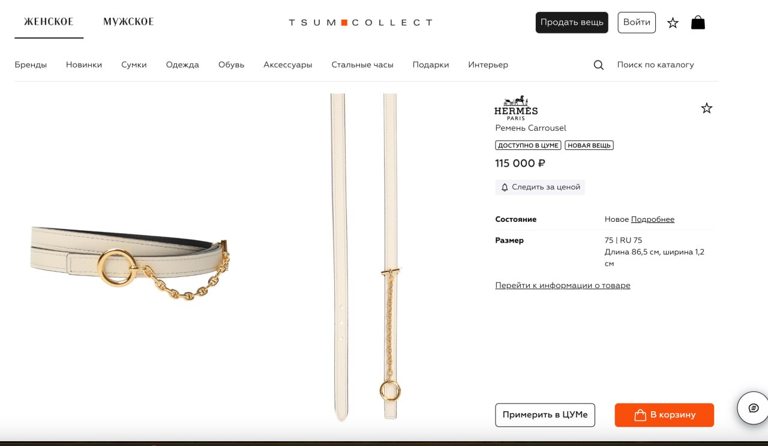Go to TSUM Collect home logo
The image size is (768, 446).
(x=360, y=23)
